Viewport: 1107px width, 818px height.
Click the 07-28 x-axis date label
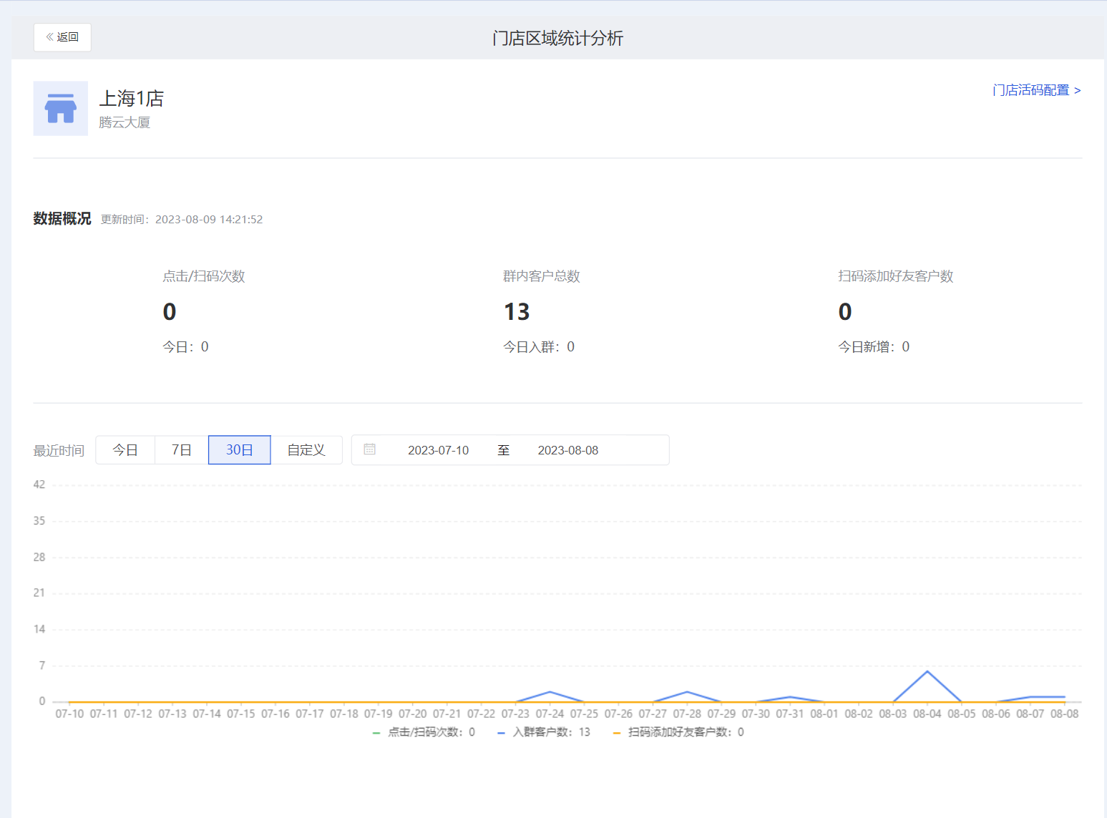687,714
